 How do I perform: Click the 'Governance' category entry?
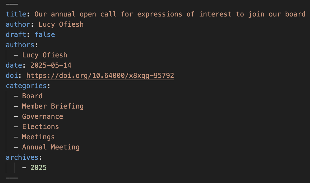(43, 117)
